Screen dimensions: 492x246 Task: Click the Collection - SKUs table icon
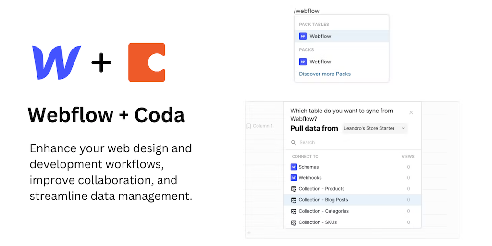click(294, 222)
